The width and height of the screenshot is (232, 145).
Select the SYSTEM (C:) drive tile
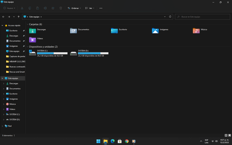tap(48, 53)
